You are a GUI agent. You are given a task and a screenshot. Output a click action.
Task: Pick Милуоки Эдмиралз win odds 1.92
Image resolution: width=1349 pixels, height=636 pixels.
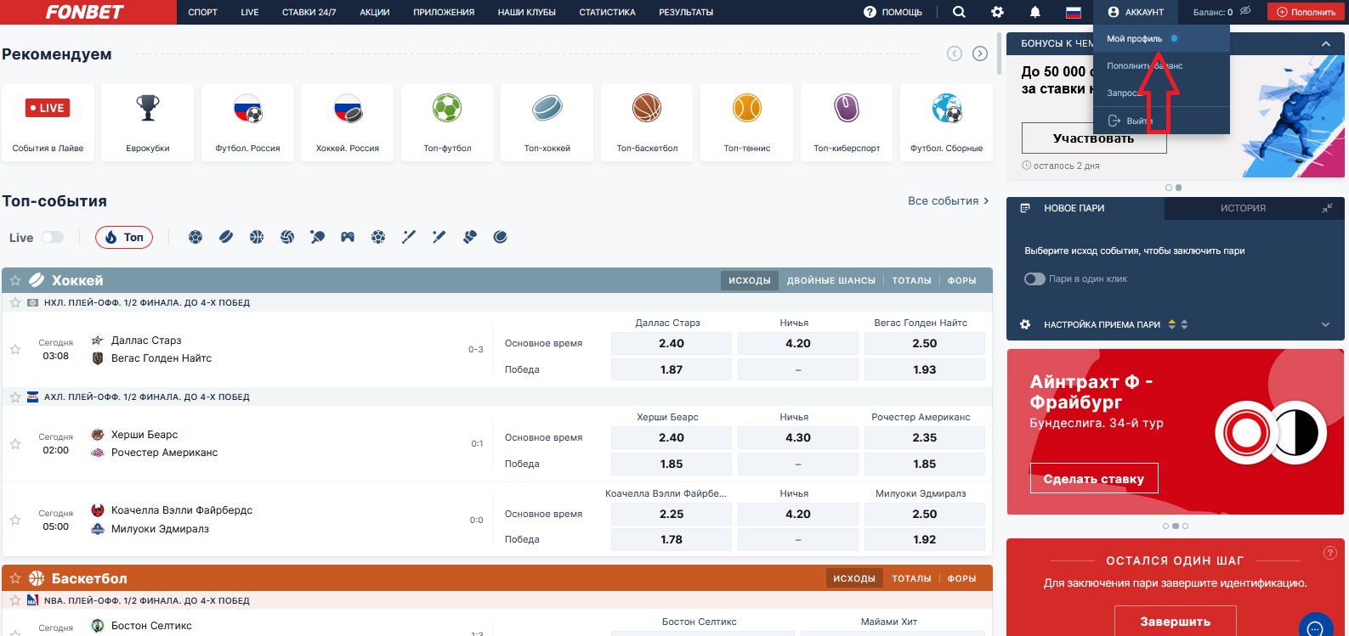click(925, 540)
